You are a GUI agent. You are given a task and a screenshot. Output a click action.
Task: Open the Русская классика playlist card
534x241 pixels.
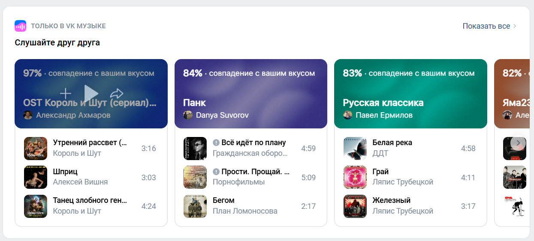[410, 94]
